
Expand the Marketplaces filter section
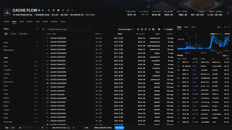pyautogui.click(x=21, y=50)
